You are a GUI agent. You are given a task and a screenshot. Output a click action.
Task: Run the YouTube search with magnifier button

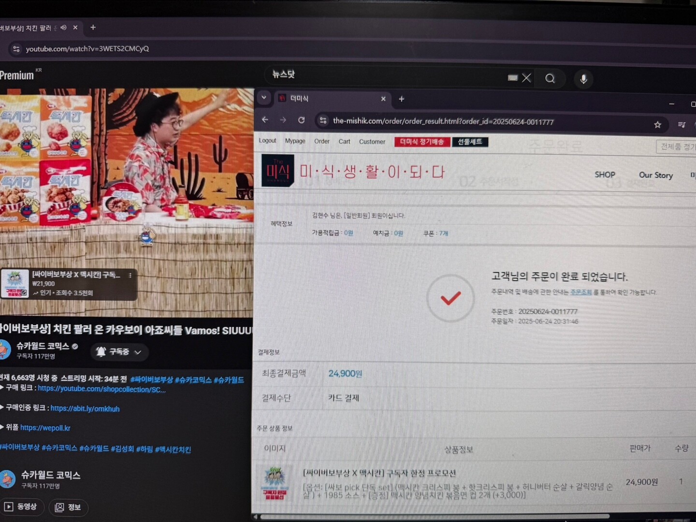[x=550, y=78]
